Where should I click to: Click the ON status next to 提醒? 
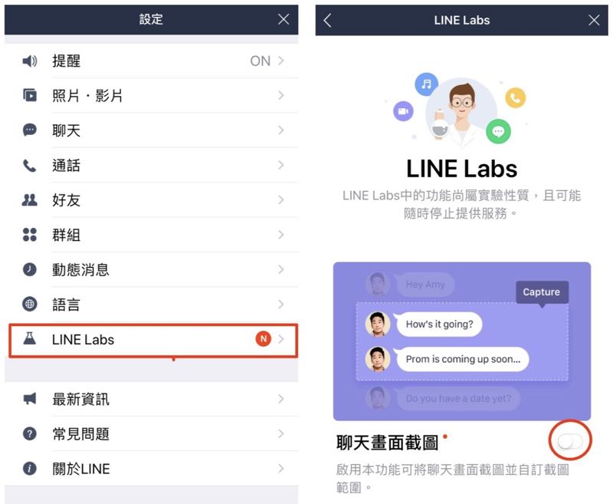(261, 61)
